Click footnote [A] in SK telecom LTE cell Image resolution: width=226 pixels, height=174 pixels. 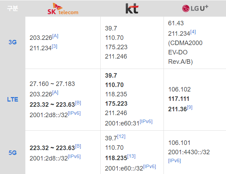[55, 93]
